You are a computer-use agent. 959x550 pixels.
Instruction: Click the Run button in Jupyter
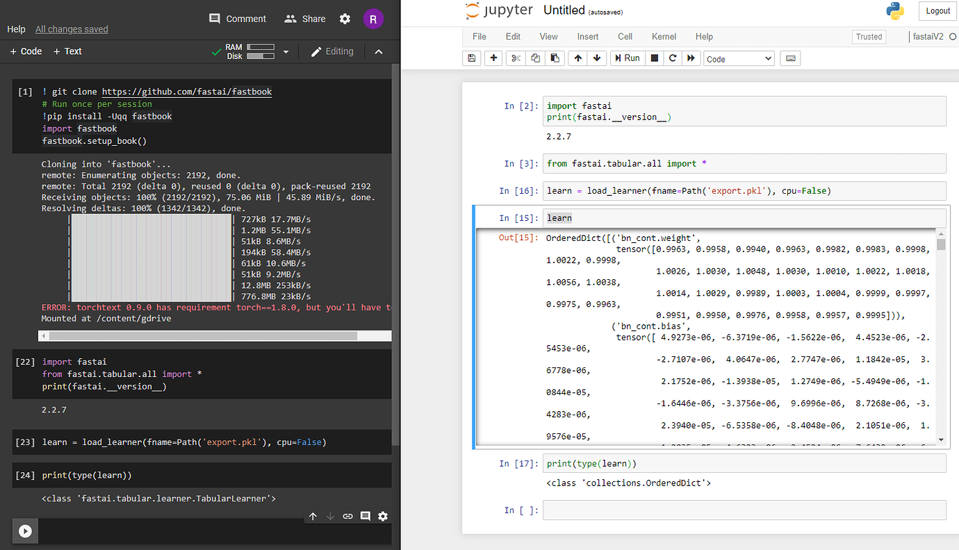click(x=627, y=58)
